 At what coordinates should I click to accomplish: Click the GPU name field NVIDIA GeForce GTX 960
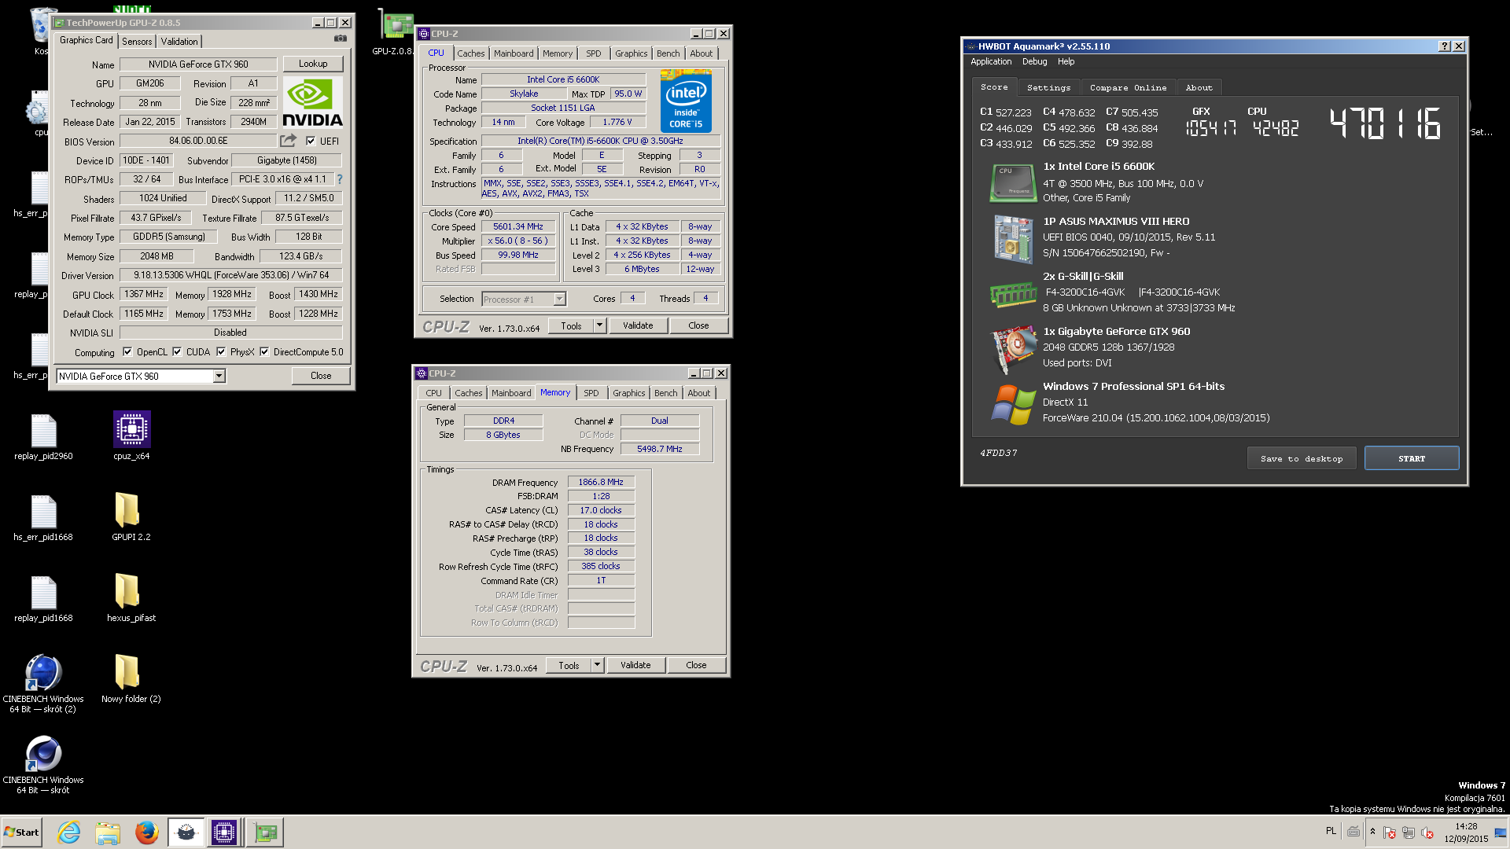point(198,64)
